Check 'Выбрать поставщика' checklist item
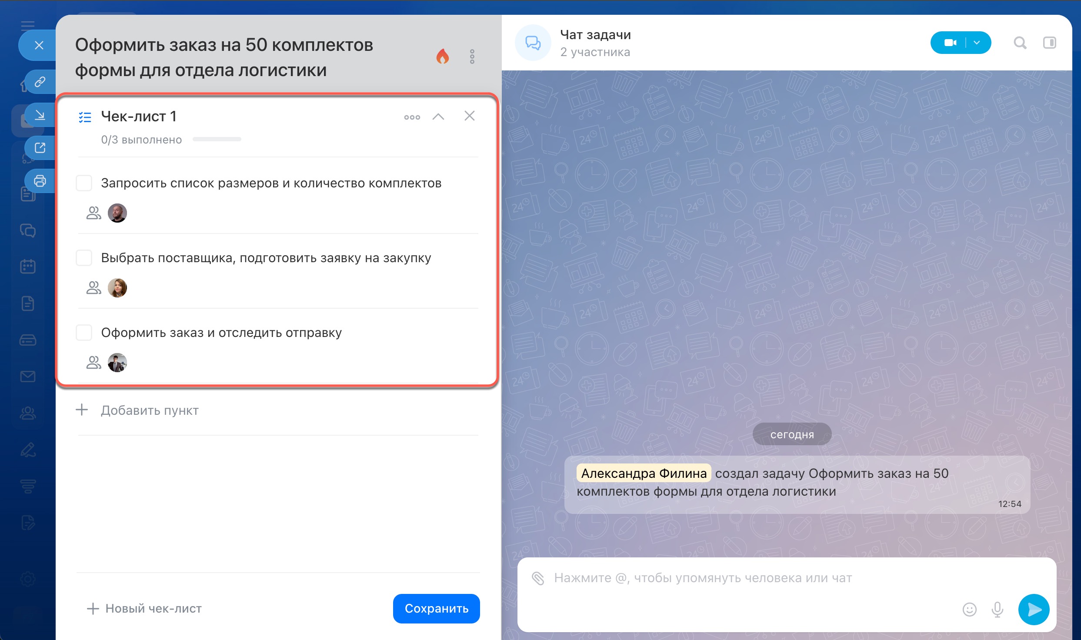The height and width of the screenshot is (640, 1081). coord(84,258)
